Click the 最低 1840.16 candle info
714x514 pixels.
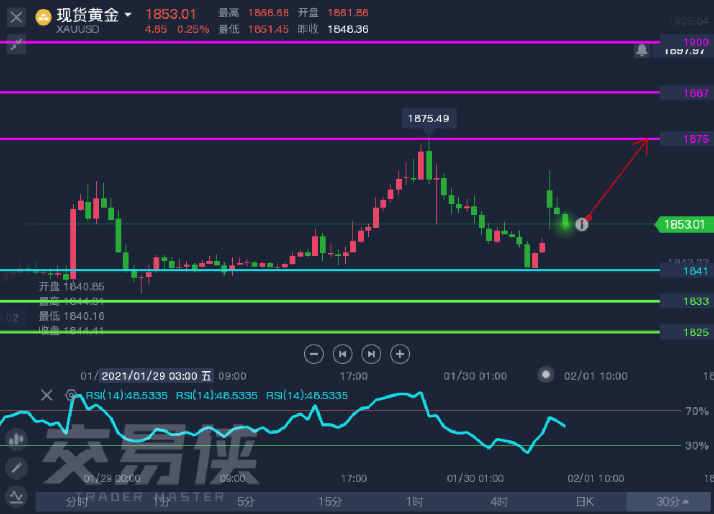pos(72,316)
